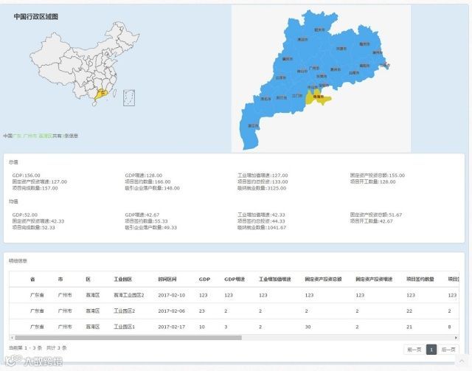The height and width of the screenshot is (371, 472).
Task: Click the 荔湾区 breadcrumb link
Action: point(46,136)
